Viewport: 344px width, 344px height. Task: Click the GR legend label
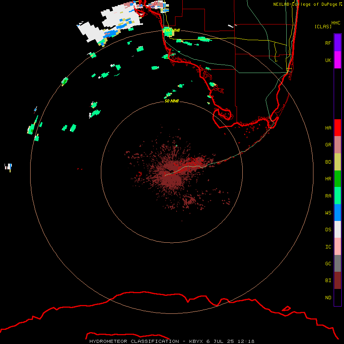pyautogui.click(x=328, y=145)
